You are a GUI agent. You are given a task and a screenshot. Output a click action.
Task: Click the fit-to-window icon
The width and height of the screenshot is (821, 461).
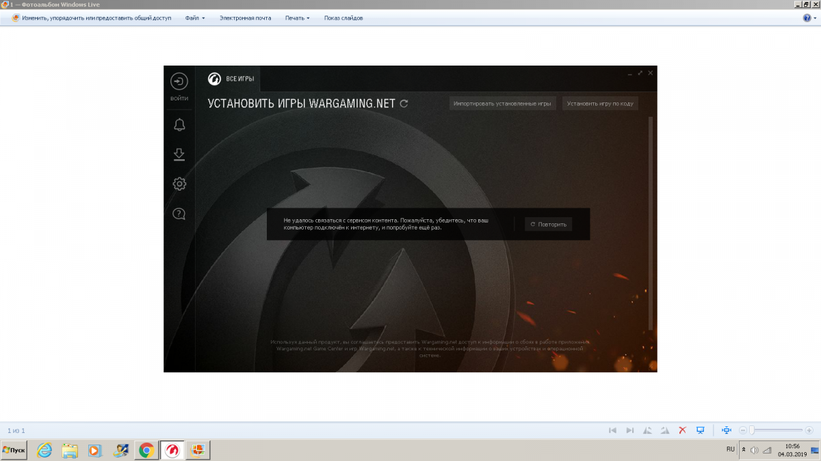pos(727,430)
